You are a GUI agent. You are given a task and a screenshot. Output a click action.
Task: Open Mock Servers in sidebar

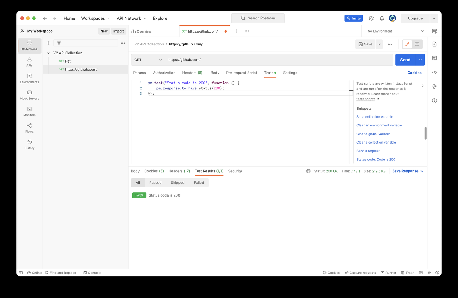click(29, 95)
